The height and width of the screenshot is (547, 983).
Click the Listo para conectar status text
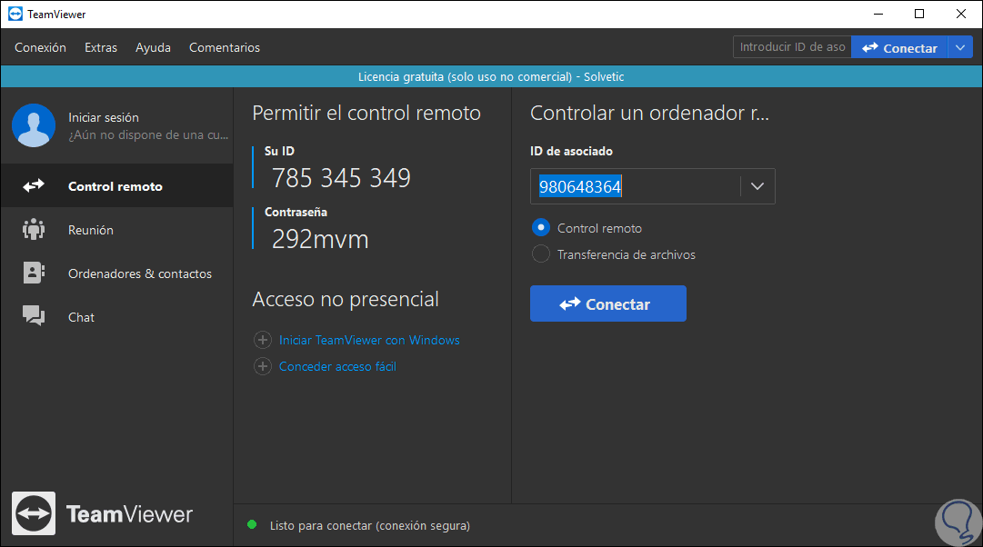click(x=370, y=525)
